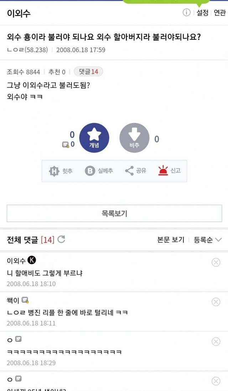The width and height of the screenshot is (228, 391).
Task: Expand the 등록순 sort dropdown
Action: tap(208, 239)
